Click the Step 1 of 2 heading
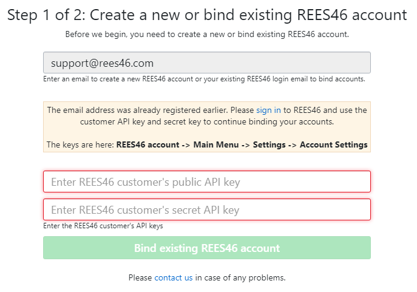Screen dimensions: 417x292 [x=206, y=15]
